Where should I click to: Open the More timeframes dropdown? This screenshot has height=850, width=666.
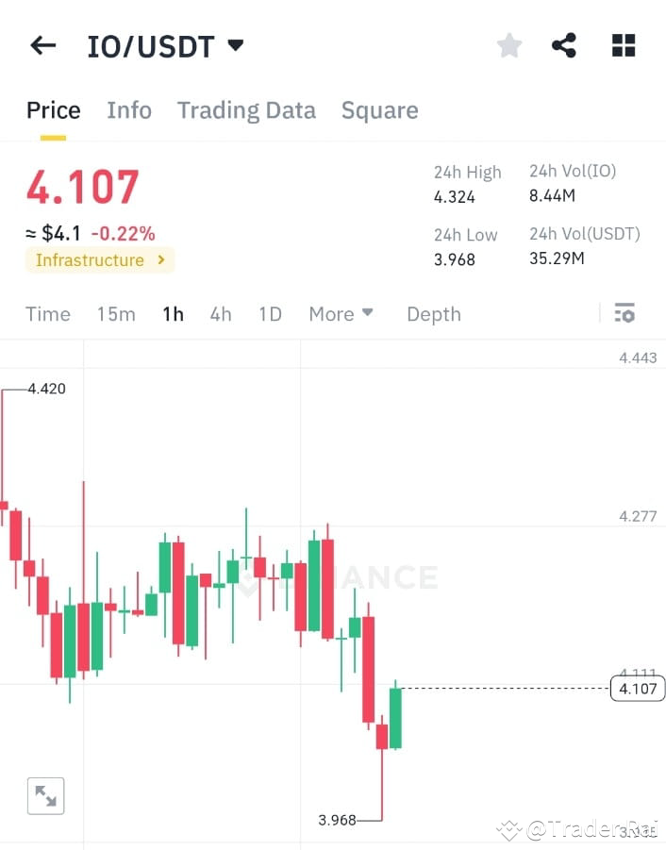tap(341, 314)
